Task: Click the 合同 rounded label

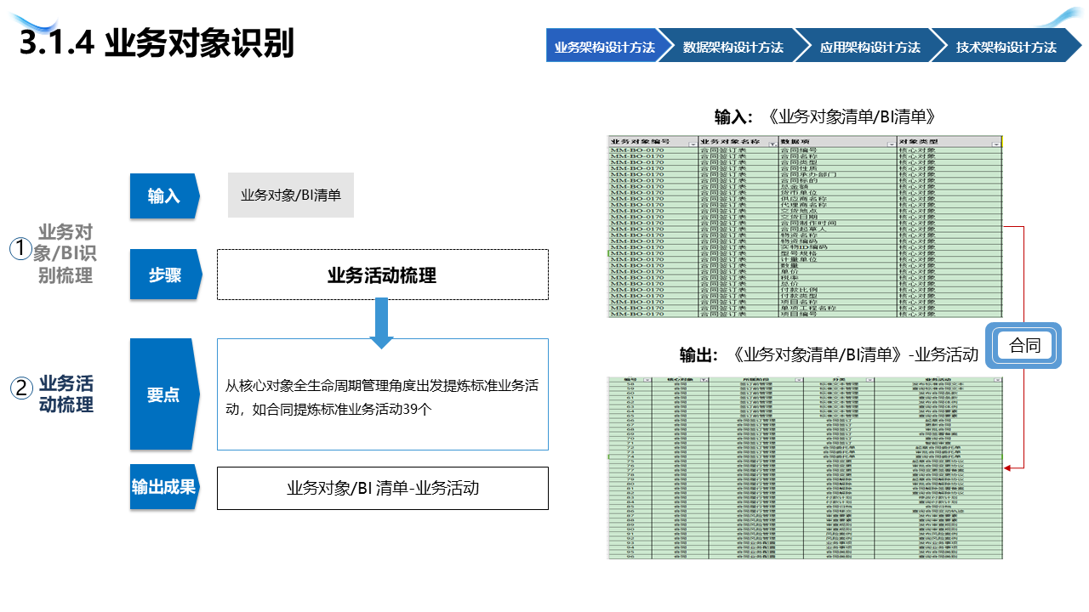Action: click(1024, 345)
